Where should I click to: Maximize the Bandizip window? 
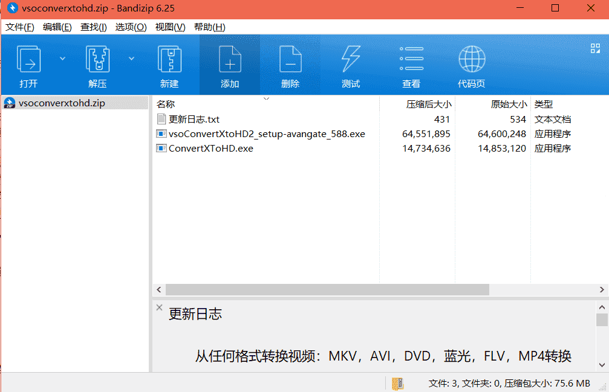(x=555, y=8)
